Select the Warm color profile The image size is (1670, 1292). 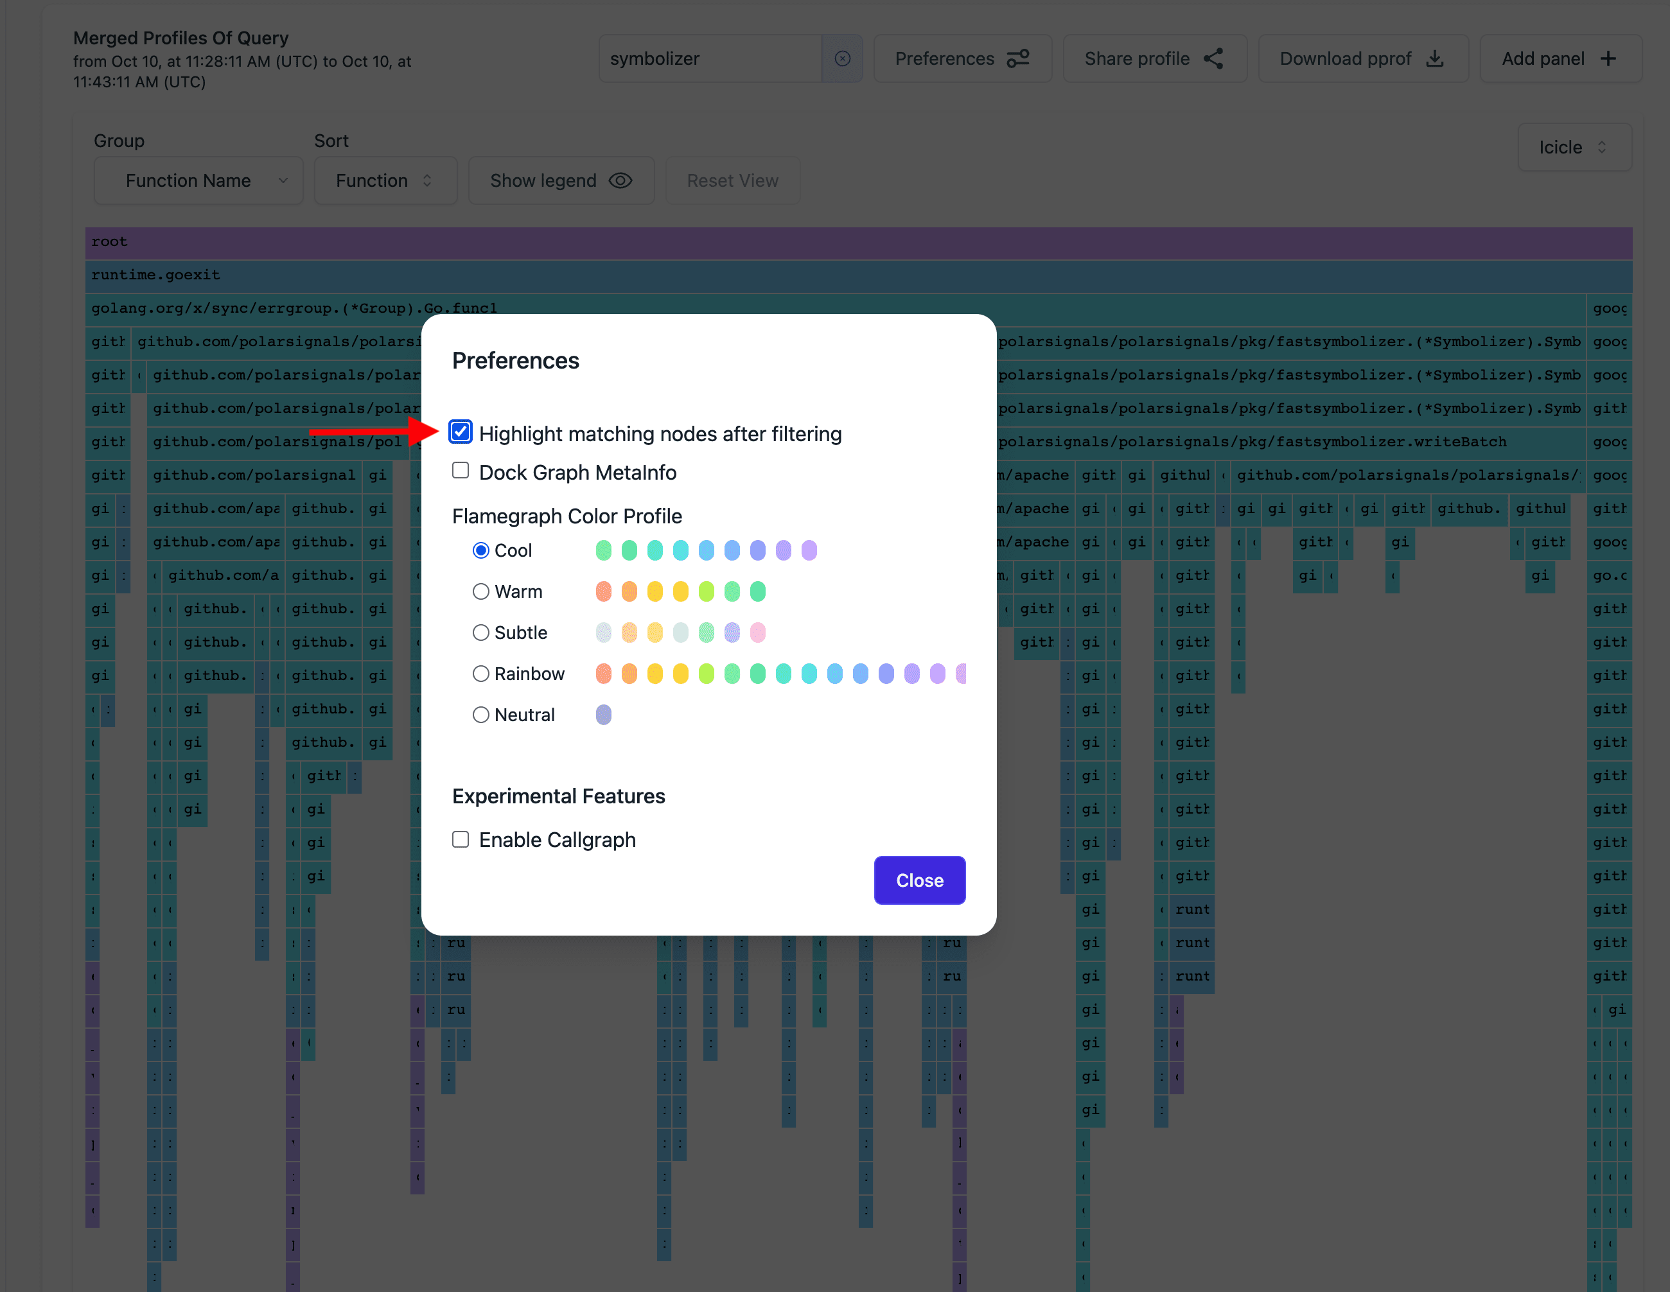(481, 591)
